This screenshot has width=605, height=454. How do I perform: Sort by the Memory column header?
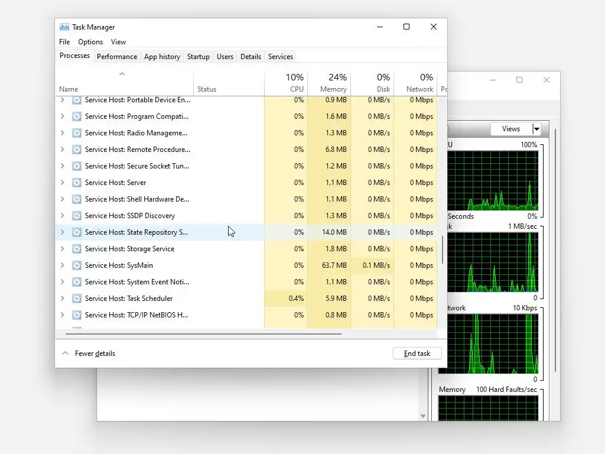click(329, 83)
